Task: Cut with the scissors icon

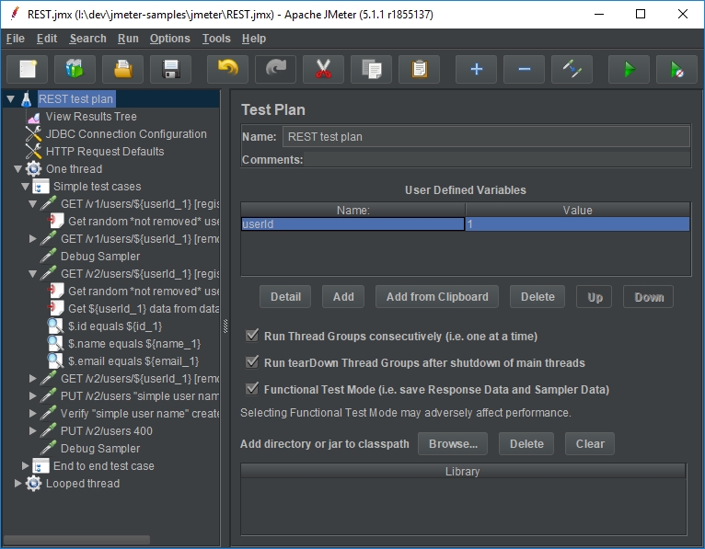Action: 323,70
